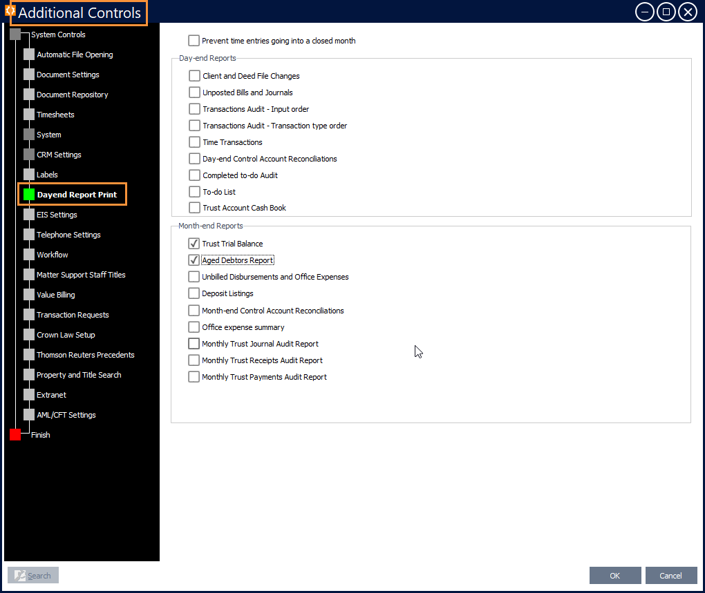The width and height of the screenshot is (705, 593).
Task: Select Transaction Requests in the tree
Action: coord(73,315)
